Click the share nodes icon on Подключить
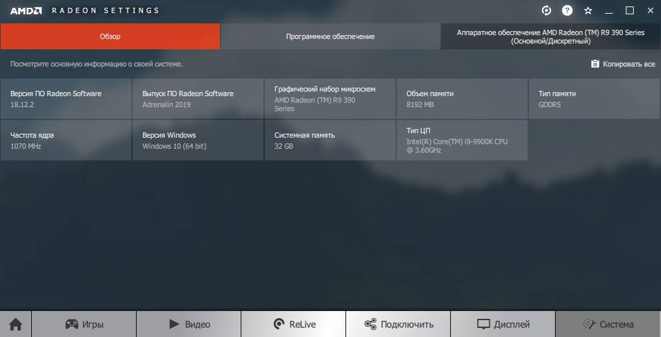 pos(370,324)
